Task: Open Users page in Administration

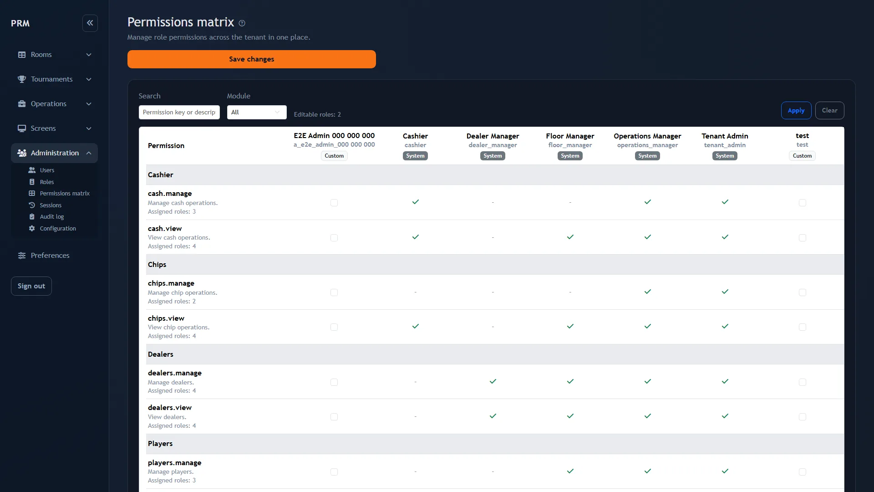Action: (47, 170)
